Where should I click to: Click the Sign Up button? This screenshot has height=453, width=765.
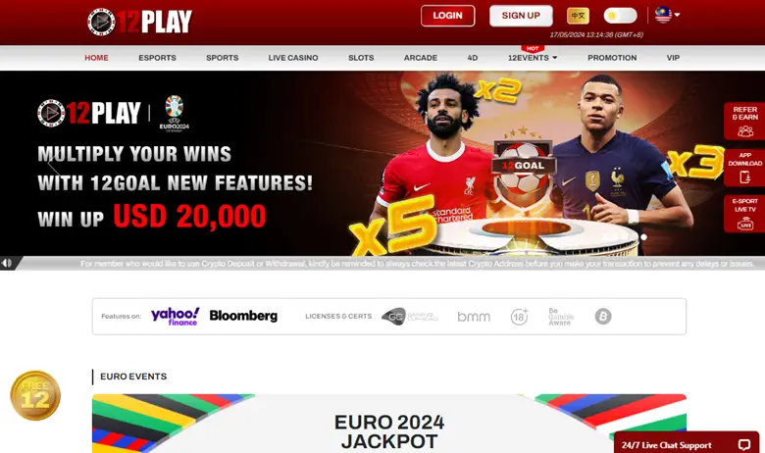coord(521,16)
